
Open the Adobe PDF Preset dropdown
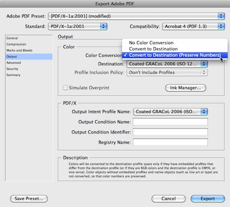[136, 16]
